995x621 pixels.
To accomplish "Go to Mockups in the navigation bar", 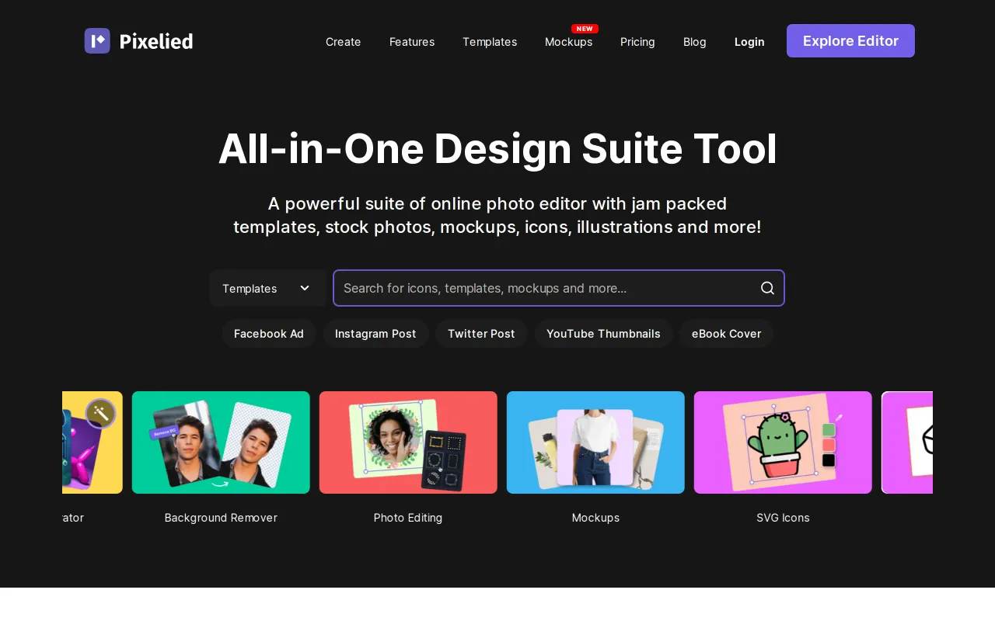I will [x=569, y=42].
